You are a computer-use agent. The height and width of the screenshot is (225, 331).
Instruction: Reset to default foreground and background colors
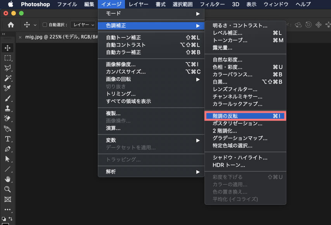click(x=3, y=219)
